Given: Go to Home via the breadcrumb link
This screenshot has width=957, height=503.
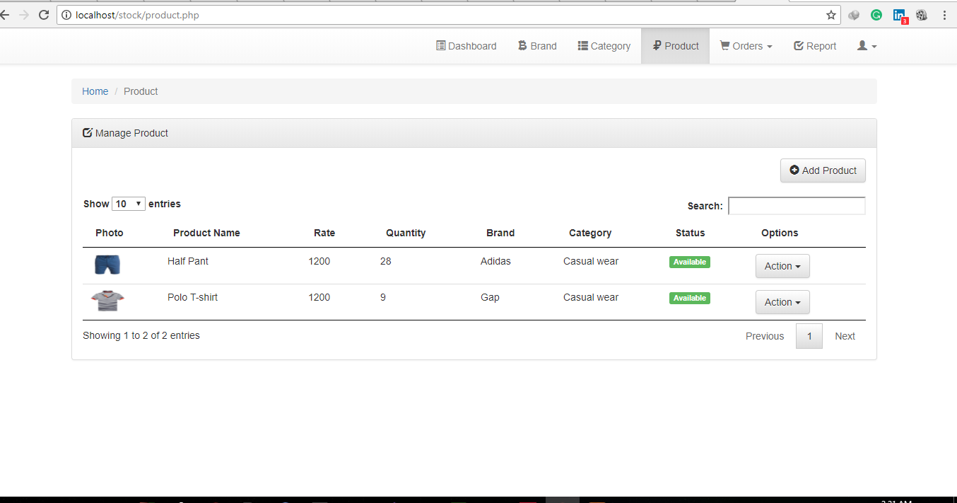Looking at the screenshot, I should point(95,91).
